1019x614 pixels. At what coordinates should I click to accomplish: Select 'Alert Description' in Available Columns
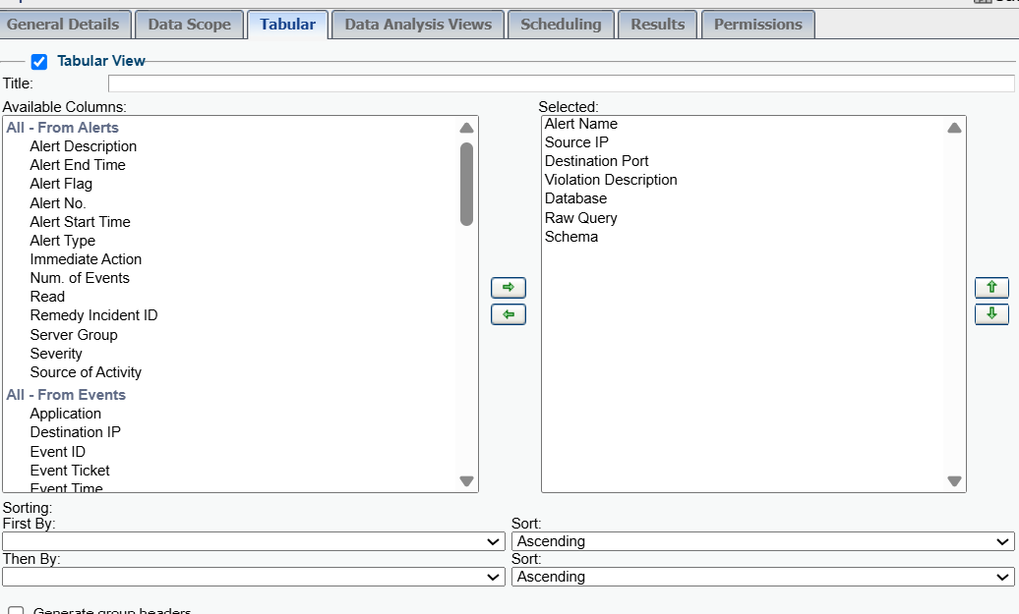84,146
